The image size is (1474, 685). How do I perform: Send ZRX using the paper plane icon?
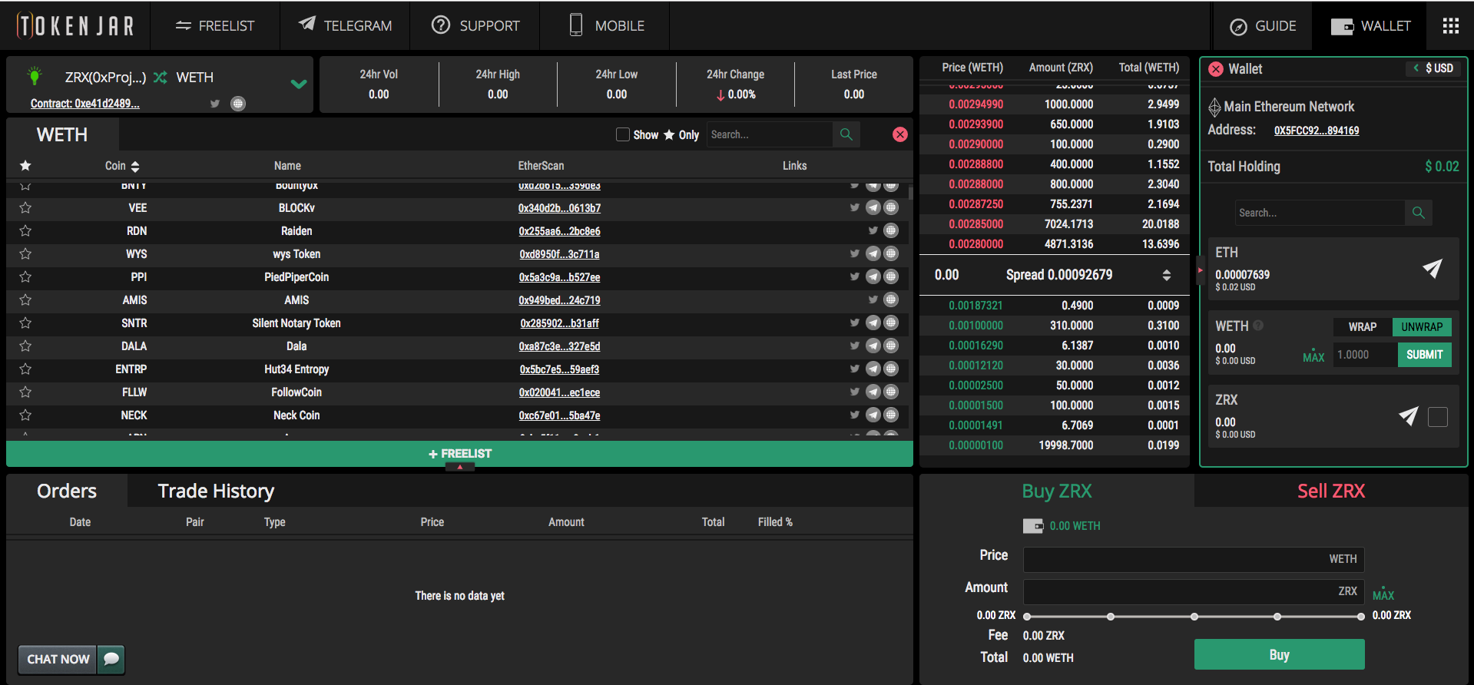pos(1409,416)
